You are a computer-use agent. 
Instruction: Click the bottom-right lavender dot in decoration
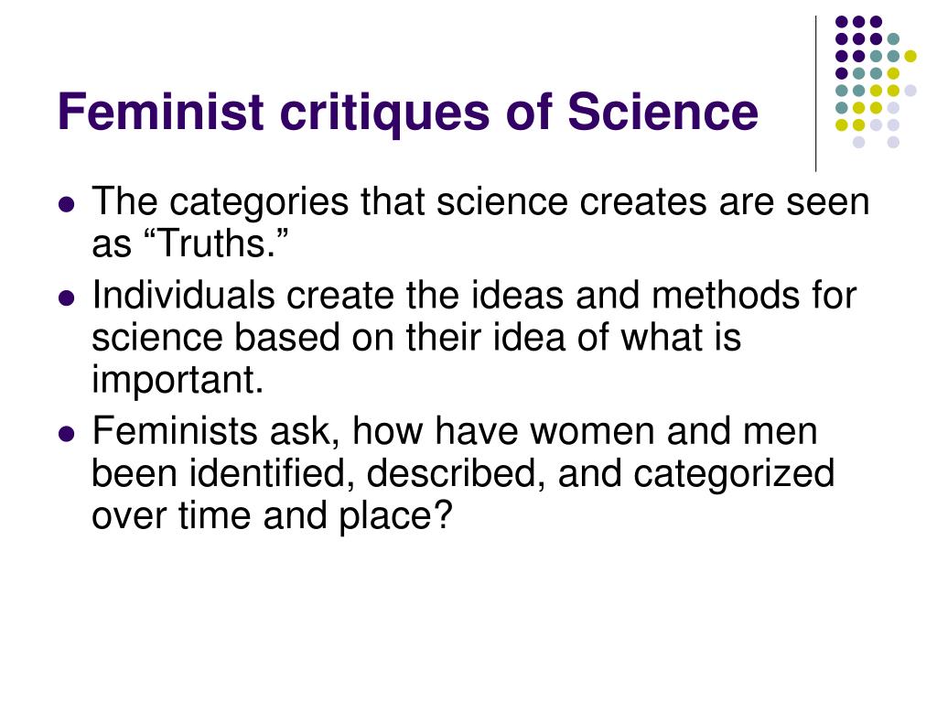point(893,142)
